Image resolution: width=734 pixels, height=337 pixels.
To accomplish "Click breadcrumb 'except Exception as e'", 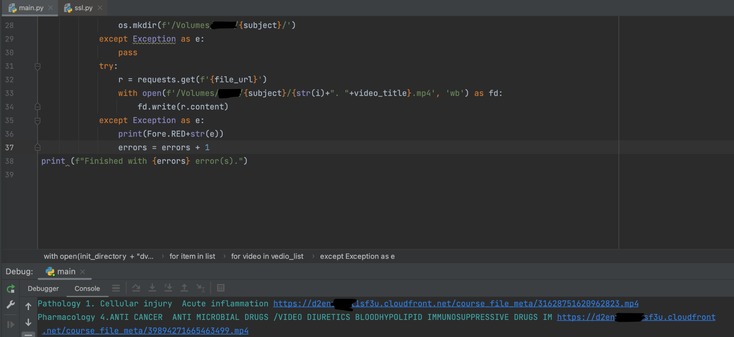I will pyautogui.click(x=357, y=256).
